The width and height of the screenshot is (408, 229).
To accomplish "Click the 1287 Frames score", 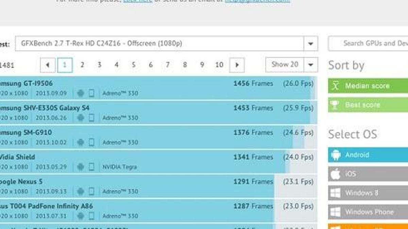I will [253, 206].
